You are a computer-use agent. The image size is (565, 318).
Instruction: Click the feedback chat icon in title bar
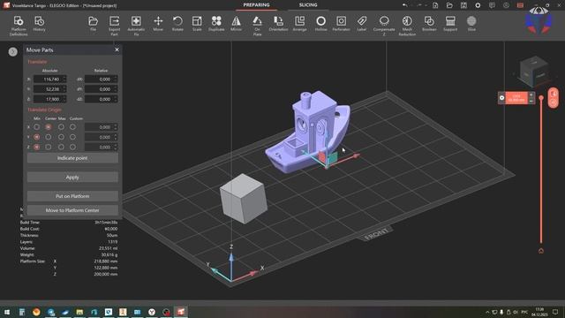pyautogui.click(x=492, y=5)
